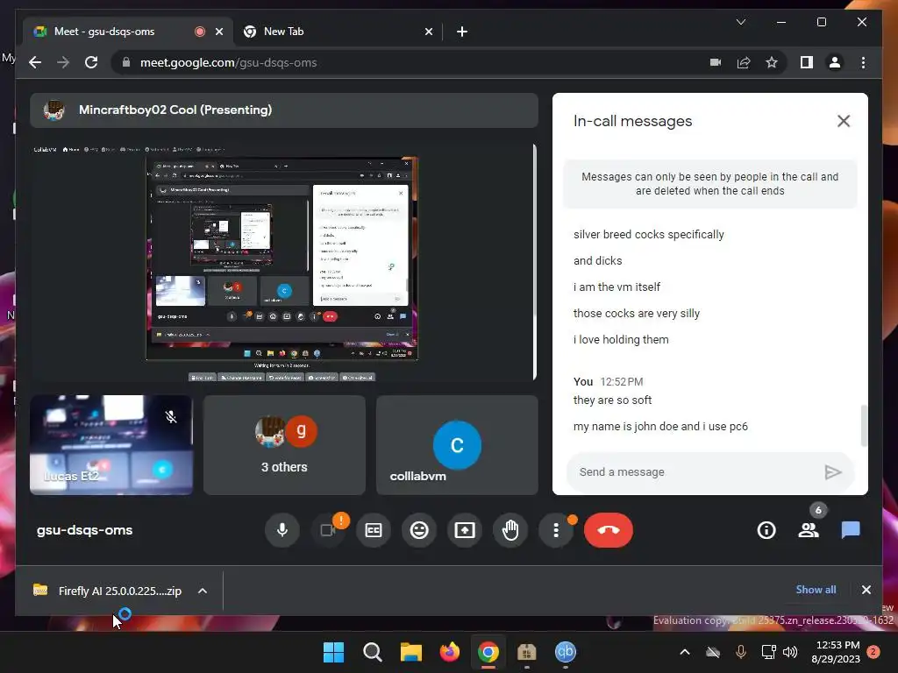Click the present now screen icon

465,530
